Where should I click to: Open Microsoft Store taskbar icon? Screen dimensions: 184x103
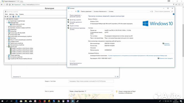click(21, 101)
